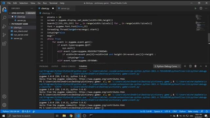Open the Accounts menu icon
This screenshot has height=118, width=210.
pyautogui.click(x=4, y=96)
